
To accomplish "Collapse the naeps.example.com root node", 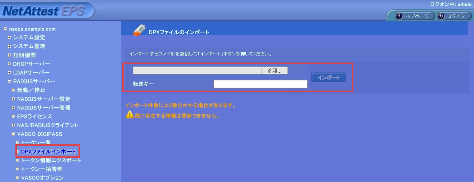I will [x=5, y=29].
